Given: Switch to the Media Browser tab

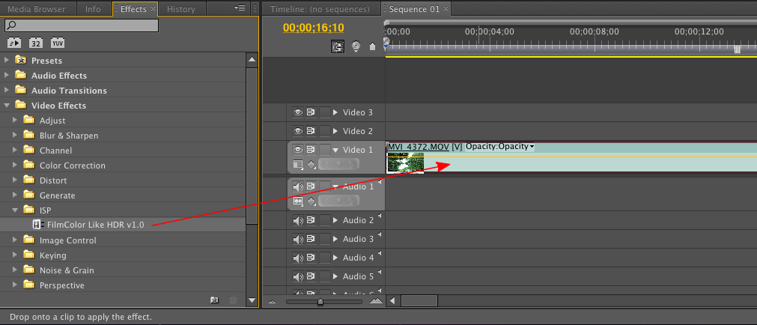Looking at the screenshot, I should pos(37,9).
